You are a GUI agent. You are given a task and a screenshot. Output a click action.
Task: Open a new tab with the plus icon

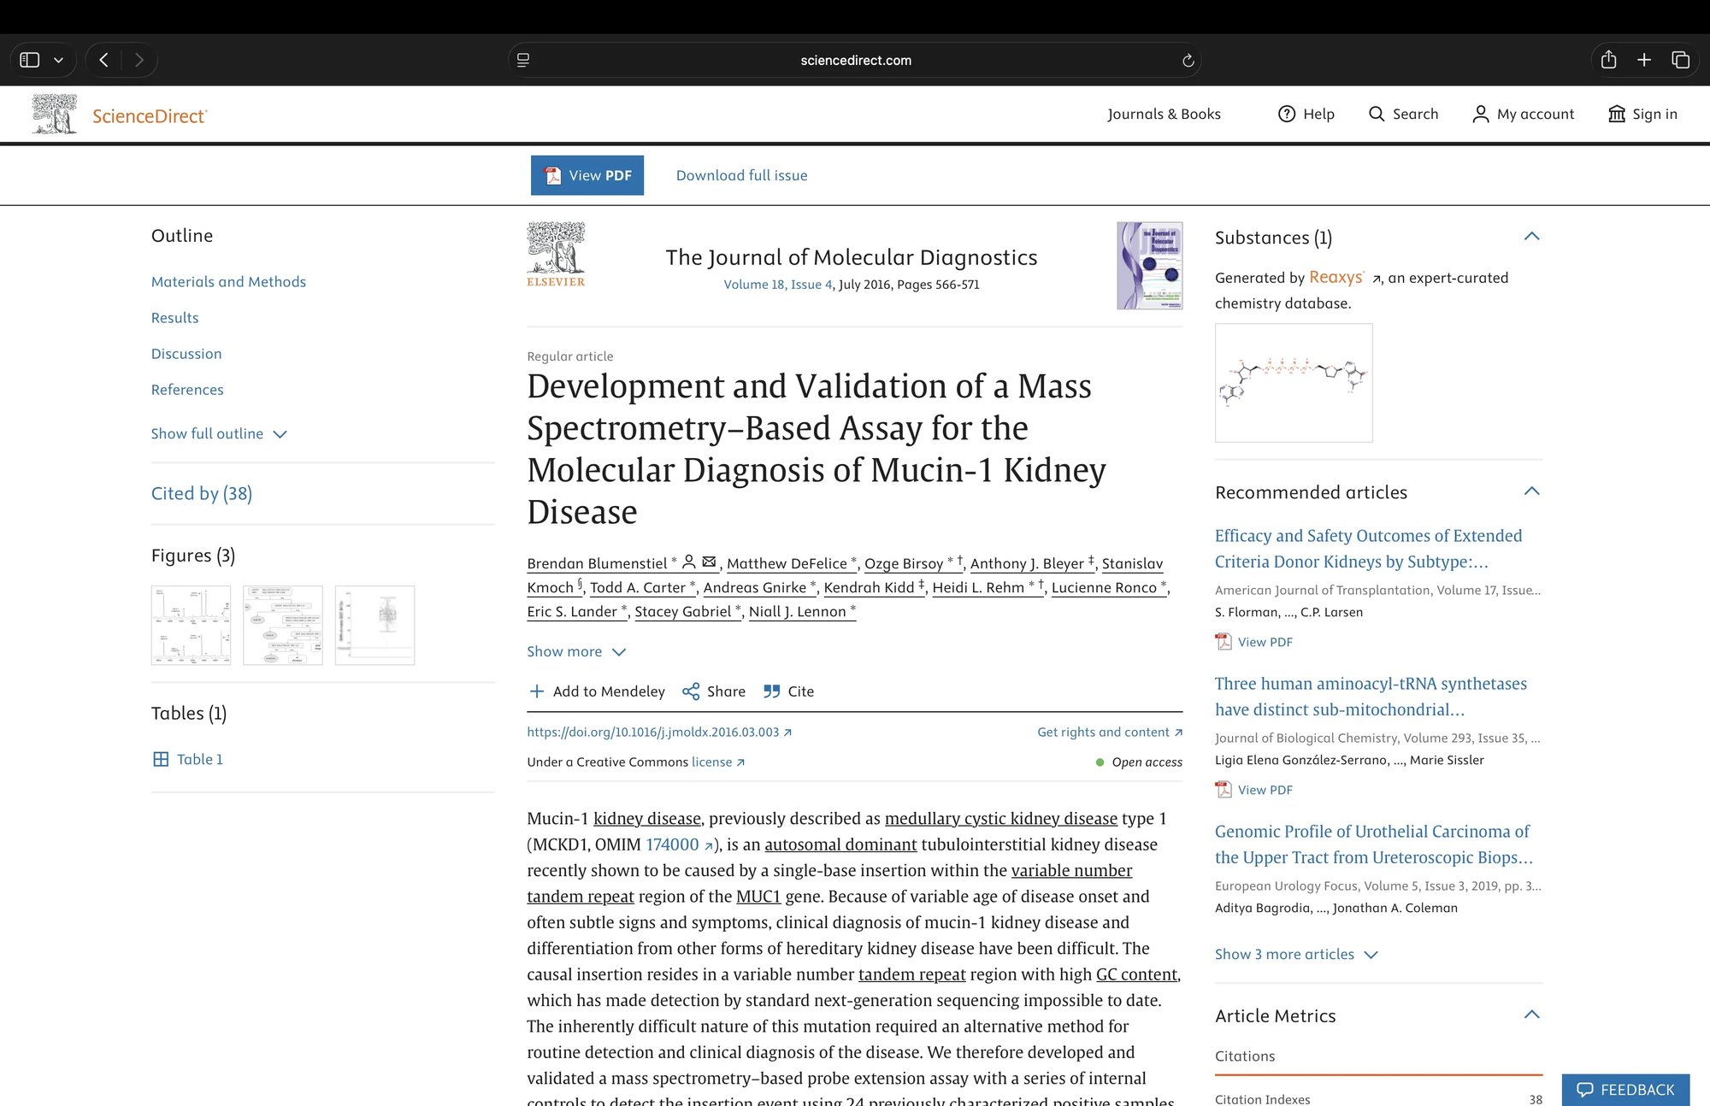tap(1644, 60)
